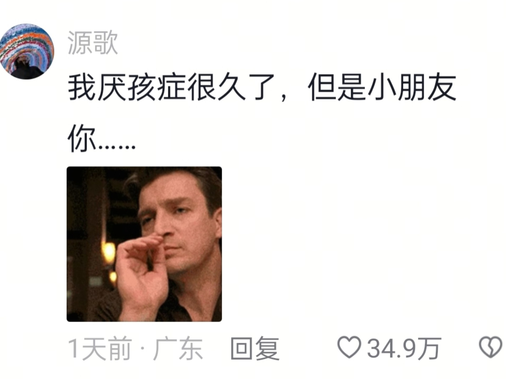Image resolution: width=506 pixels, height=379 pixels.
Task: Open the GIF of man touching nose
Action: pyautogui.click(x=144, y=244)
